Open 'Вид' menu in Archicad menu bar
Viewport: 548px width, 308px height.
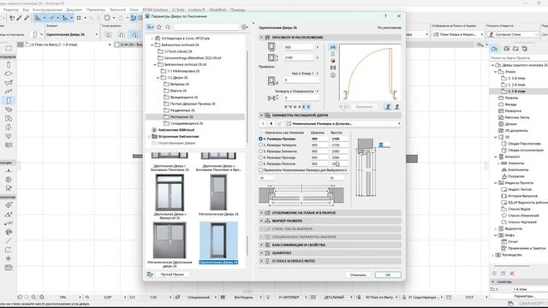[x=26, y=9]
